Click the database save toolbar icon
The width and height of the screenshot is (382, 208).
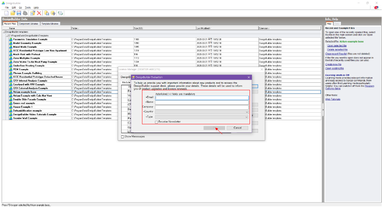coord(46,13)
